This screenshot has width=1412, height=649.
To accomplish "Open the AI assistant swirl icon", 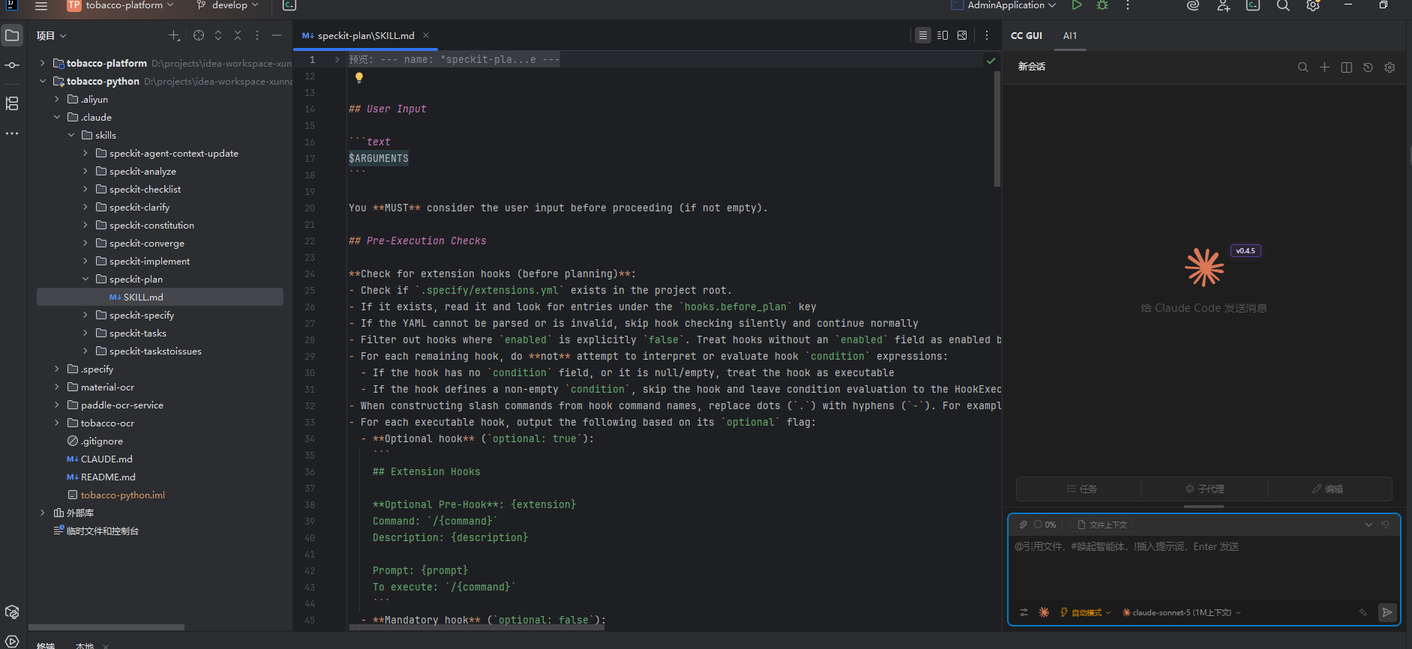I will coord(1193,5).
